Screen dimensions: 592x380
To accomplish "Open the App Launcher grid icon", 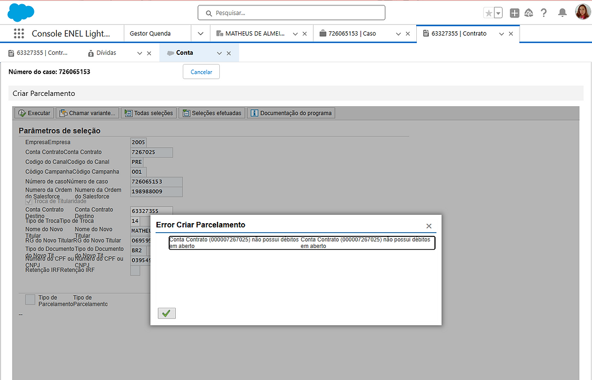I will 19,34.
